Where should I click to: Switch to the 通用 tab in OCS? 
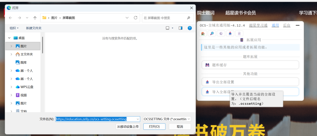[275, 25]
